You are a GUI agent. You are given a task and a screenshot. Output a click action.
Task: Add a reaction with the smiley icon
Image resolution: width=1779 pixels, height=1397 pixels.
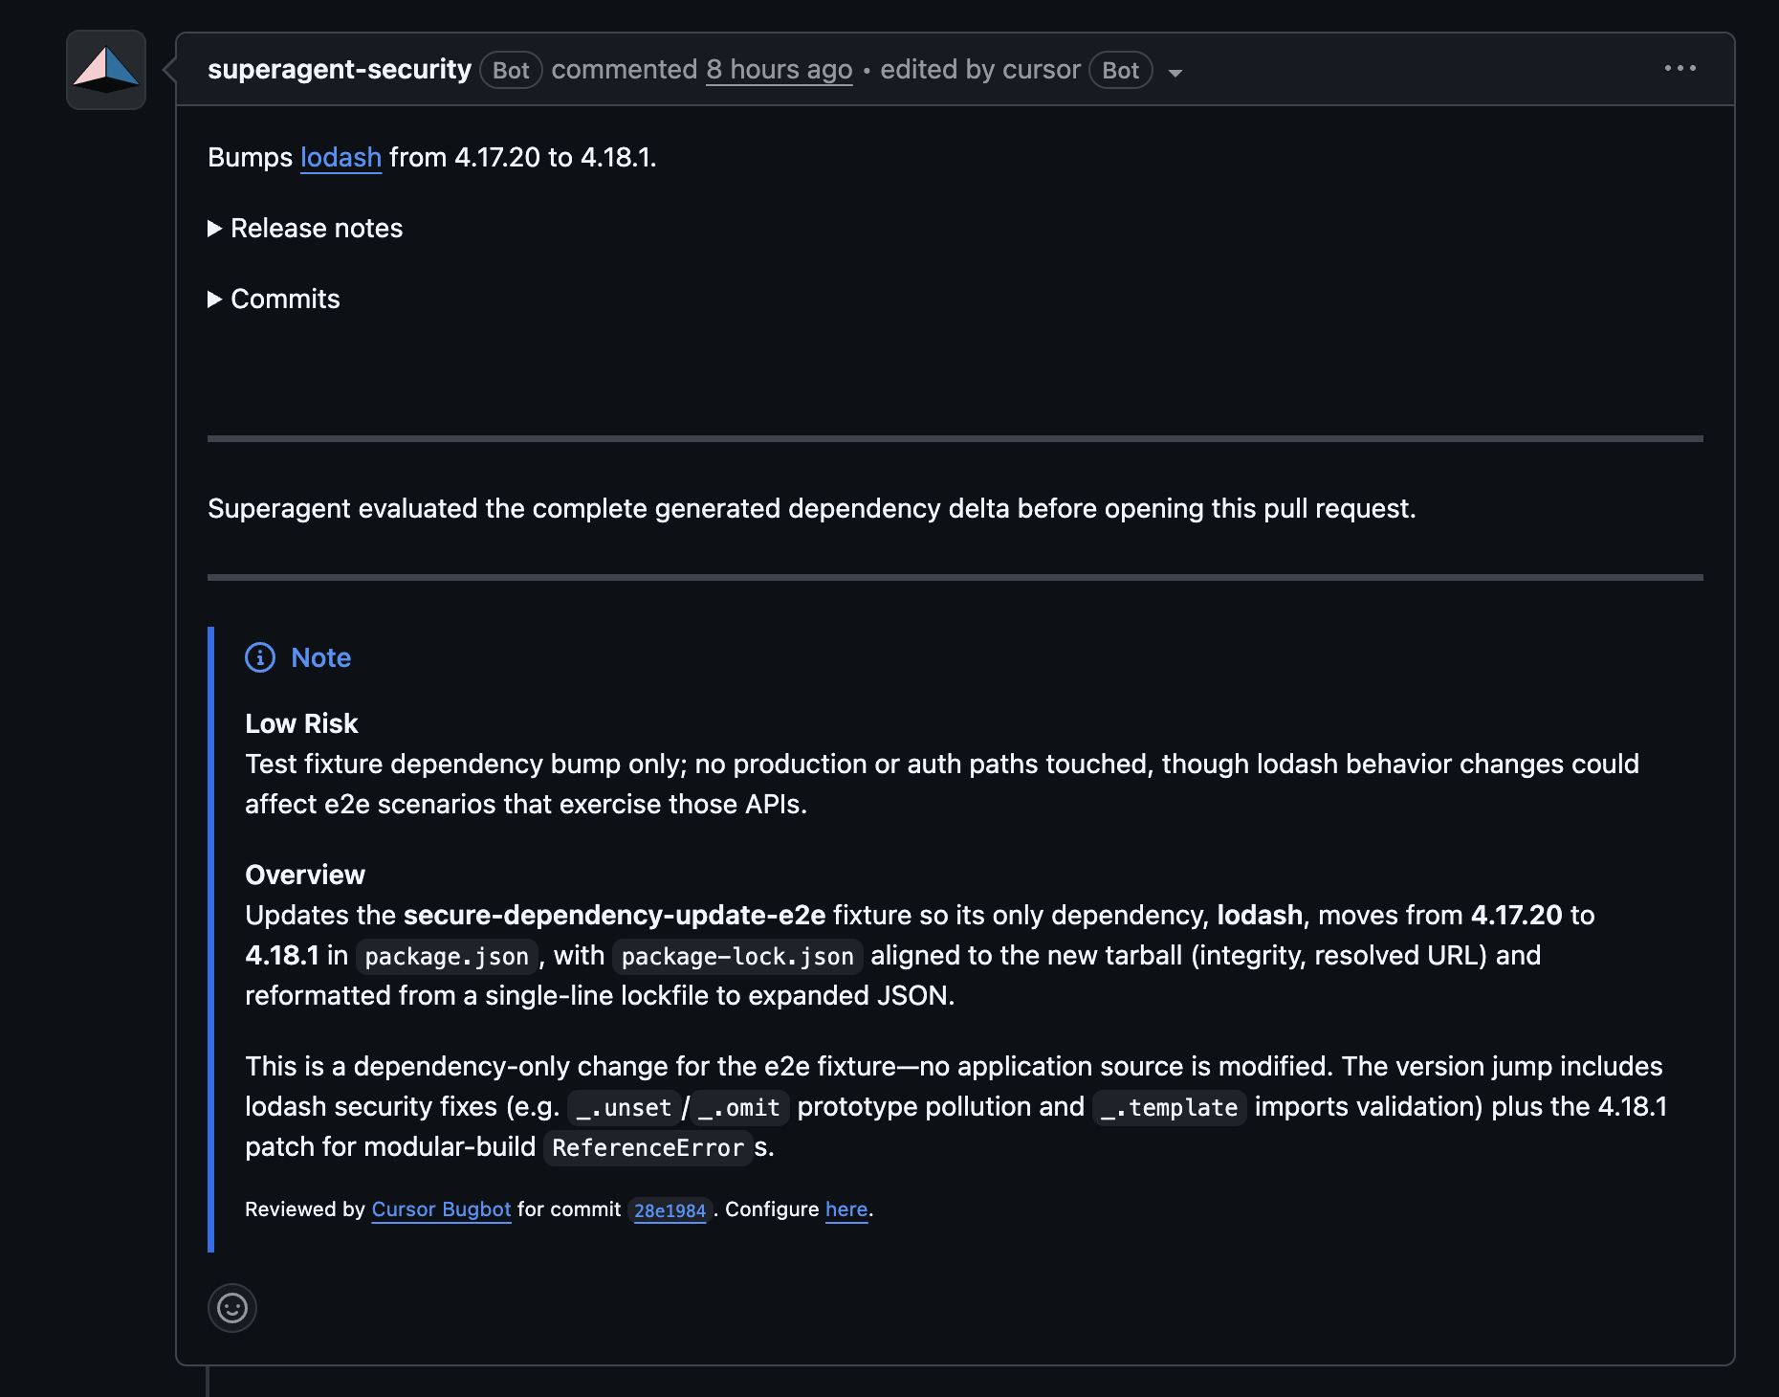(232, 1308)
